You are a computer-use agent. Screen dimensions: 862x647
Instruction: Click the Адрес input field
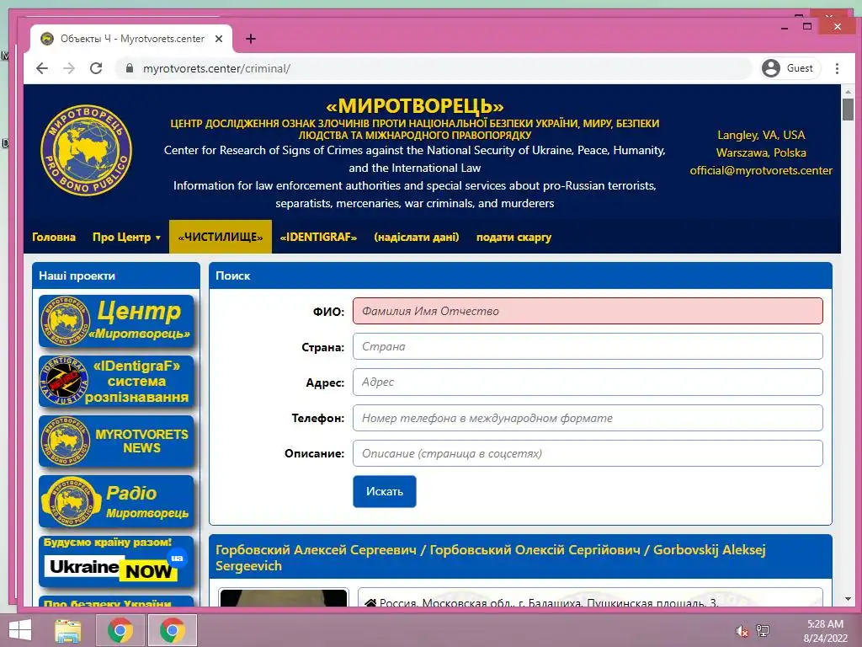pyautogui.click(x=588, y=382)
